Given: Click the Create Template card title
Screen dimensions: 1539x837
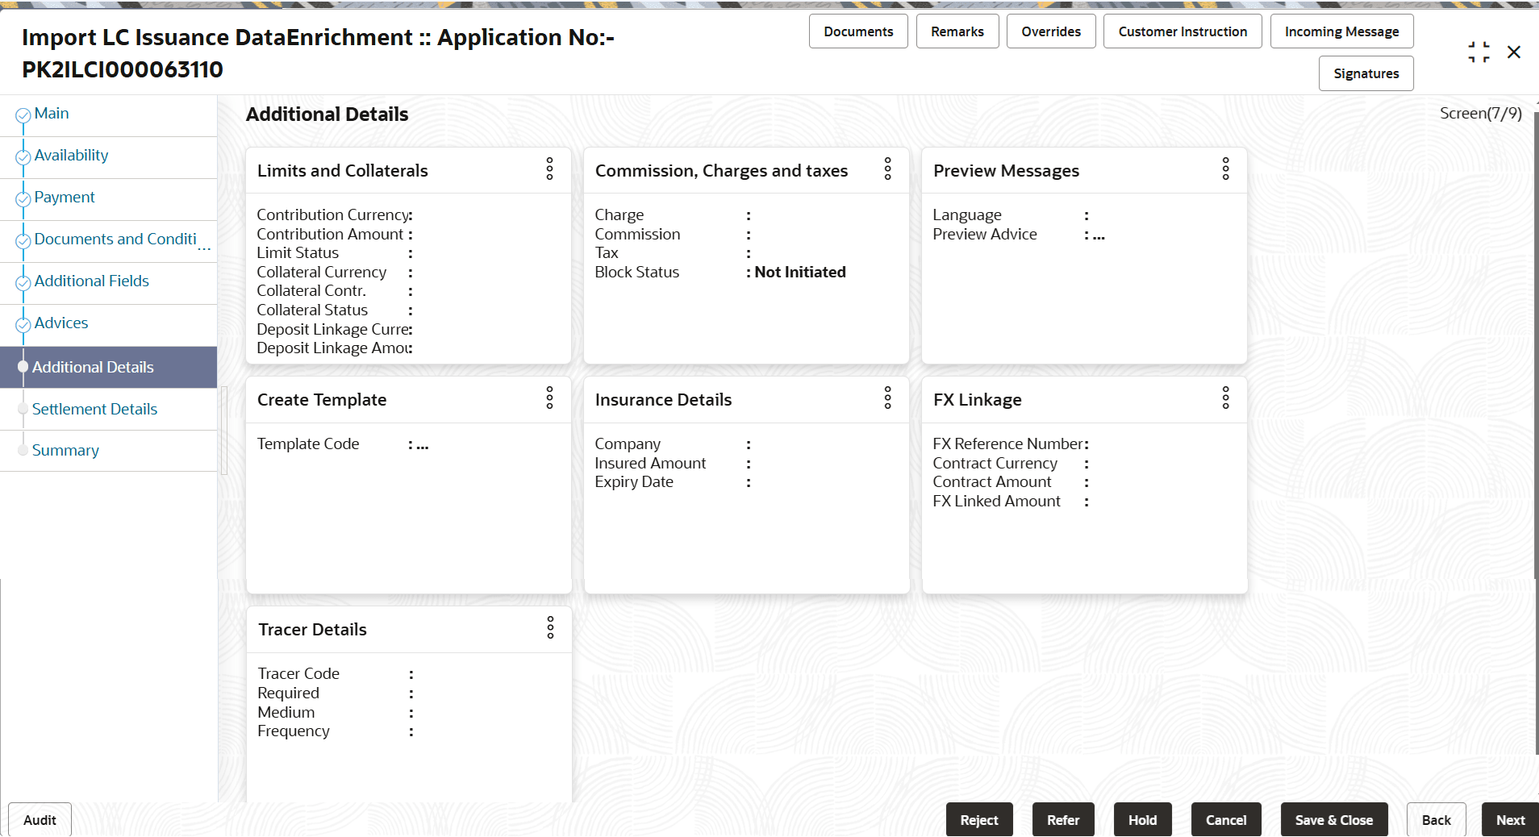Looking at the screenshot, I should pos(322,400).
